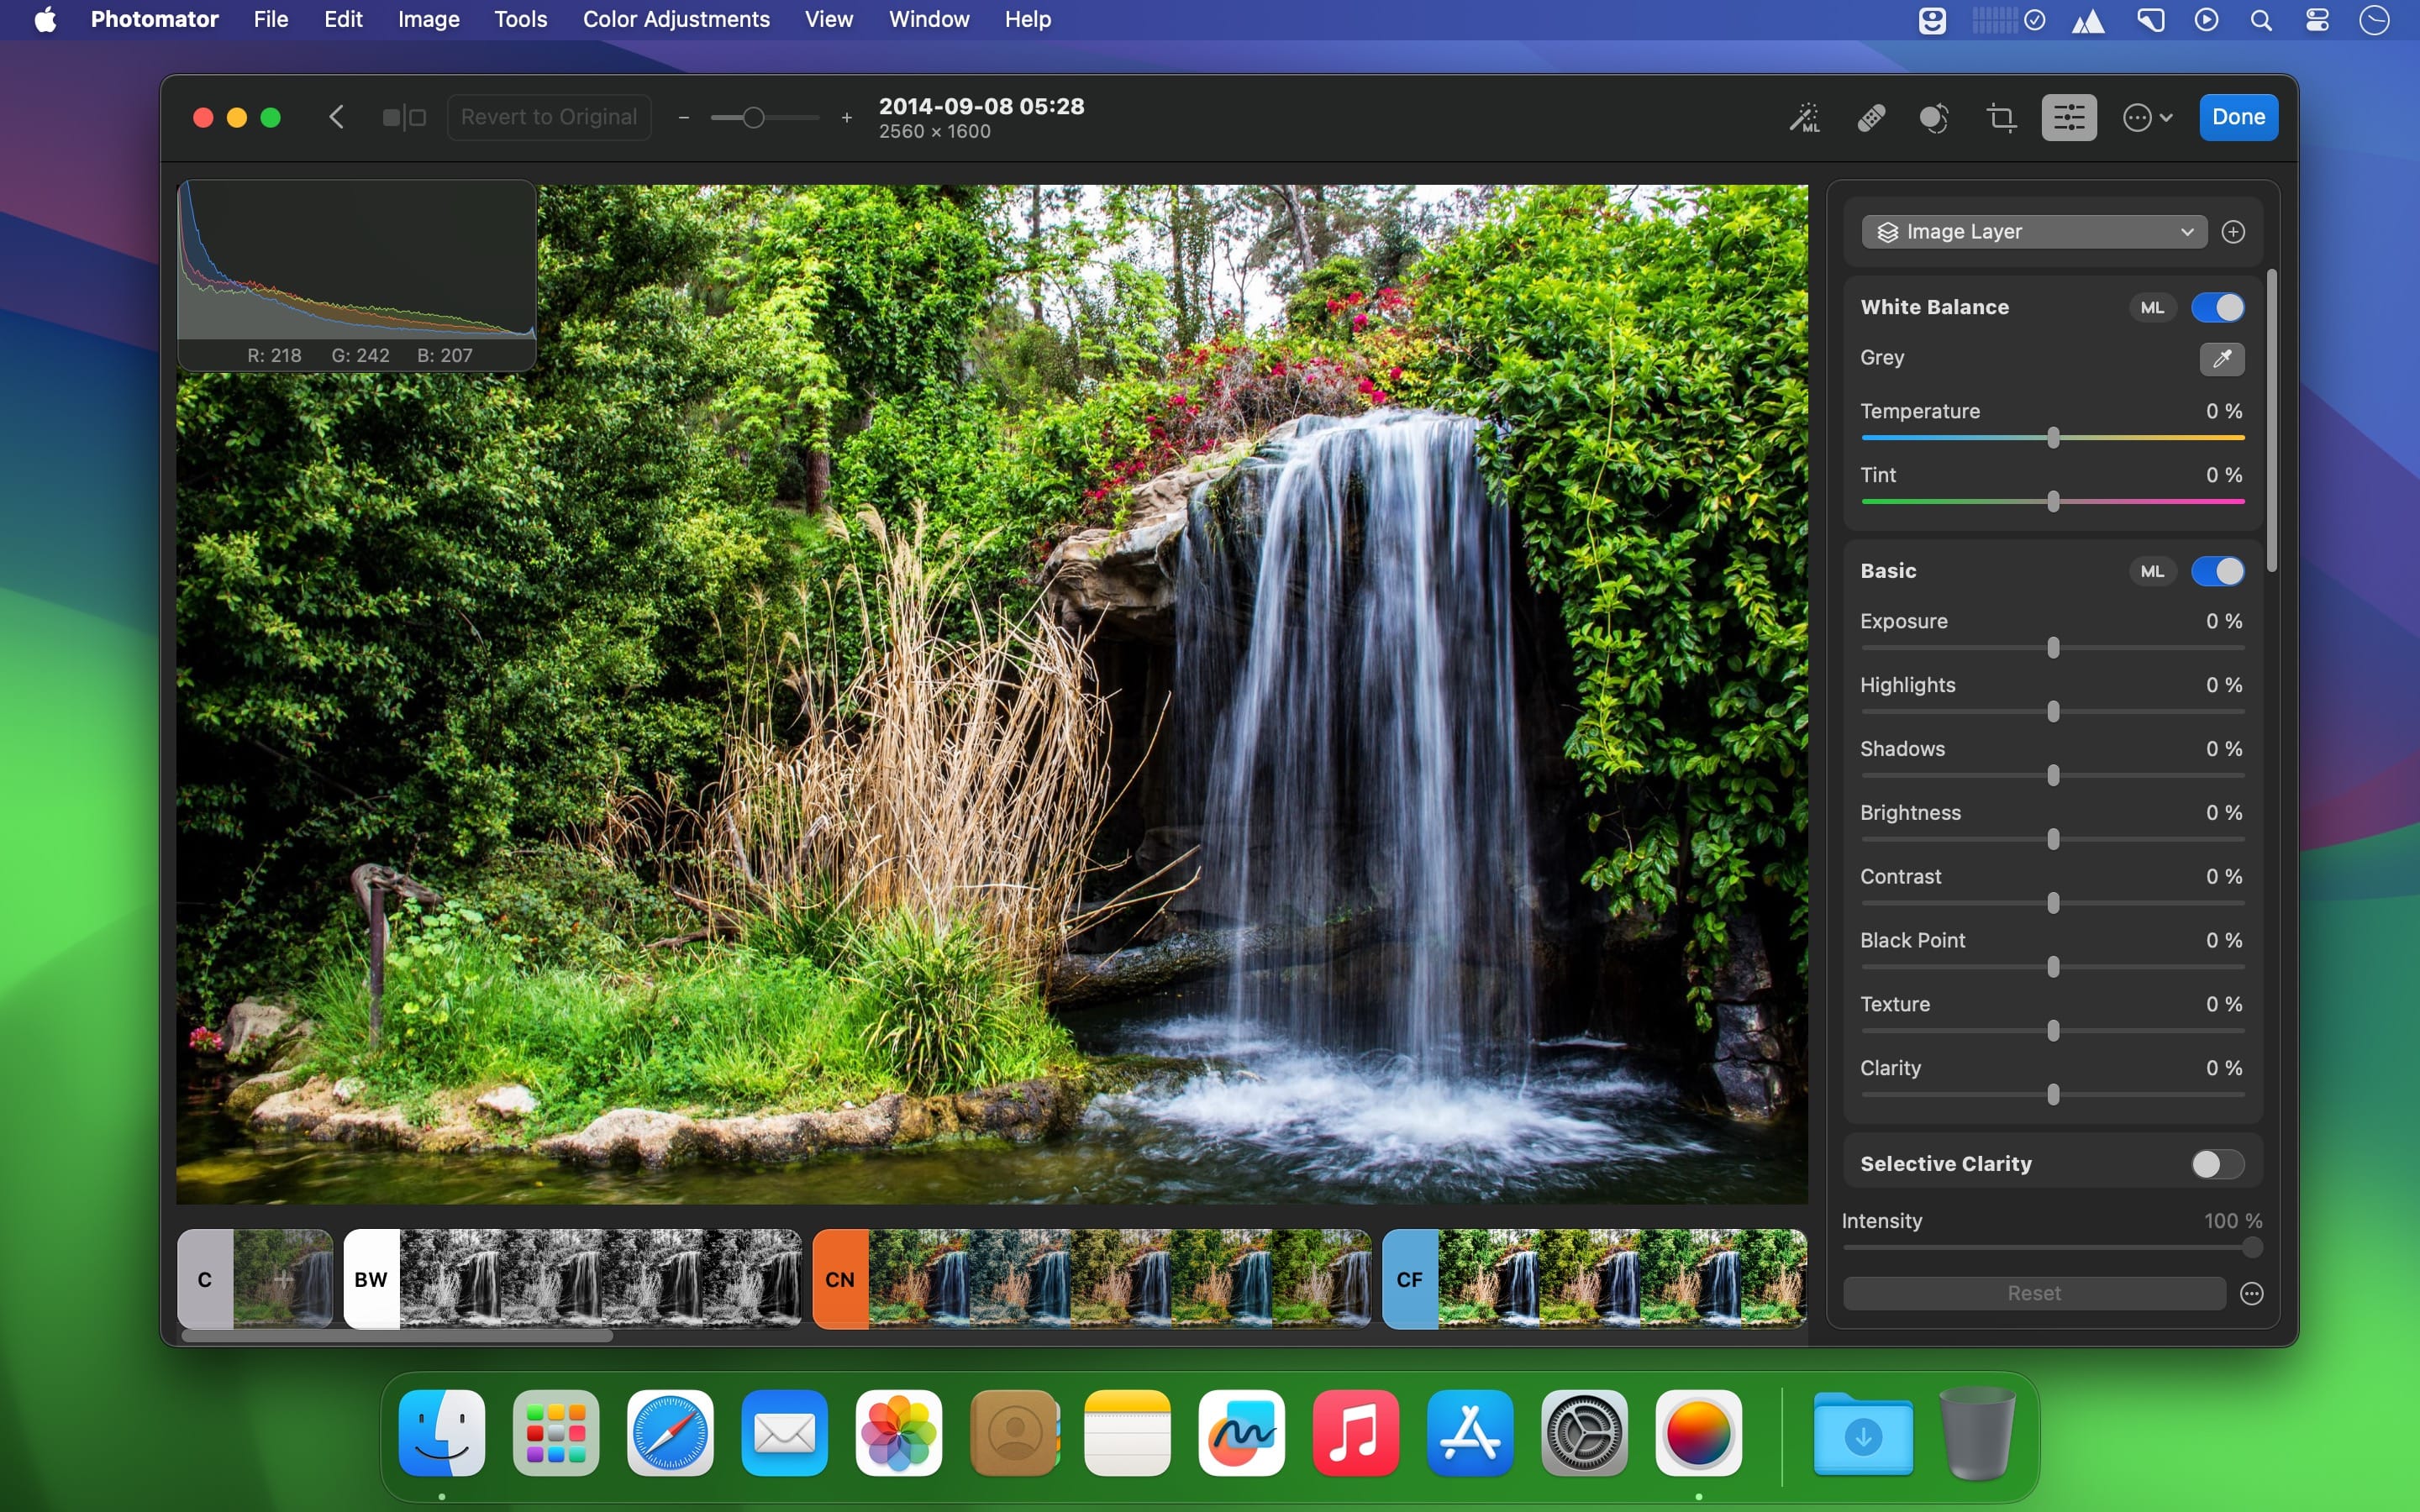Open the Color Adjustments menu

[x=676, y=20]
